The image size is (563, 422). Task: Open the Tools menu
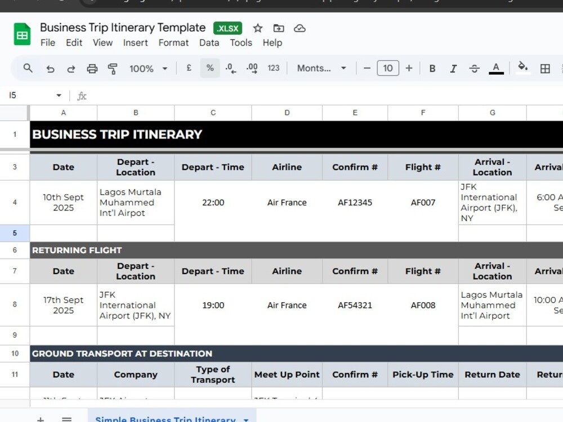tap(241, 43)
